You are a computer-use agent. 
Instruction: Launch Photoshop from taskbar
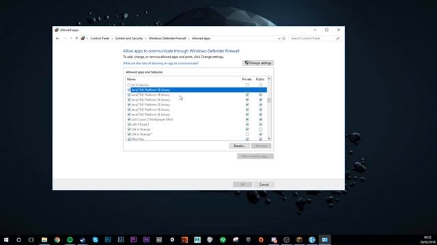108,240
